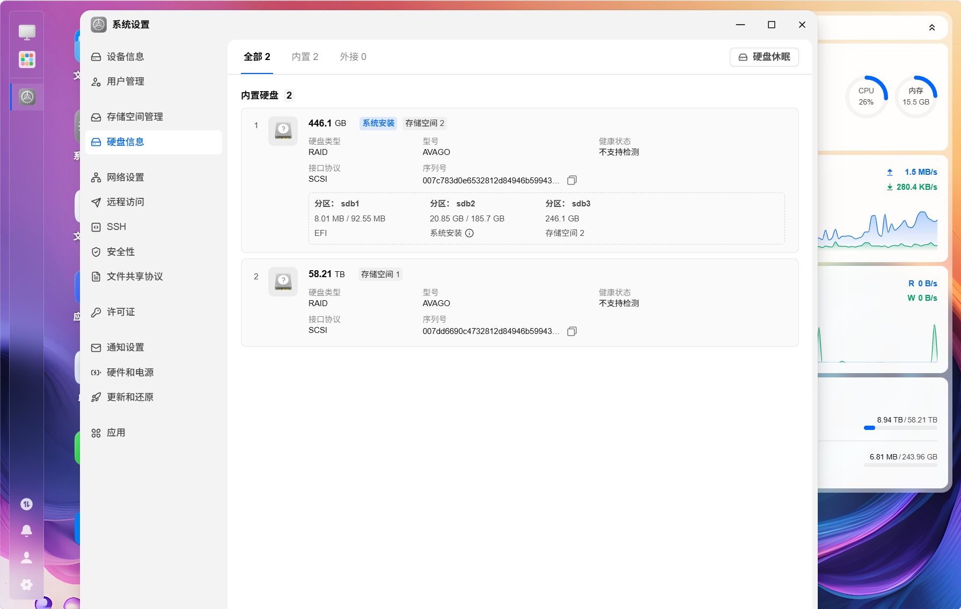Click info icon next to 系统安装 partition
The height and width of the screenshot is (609, 961).
point(470,233)
